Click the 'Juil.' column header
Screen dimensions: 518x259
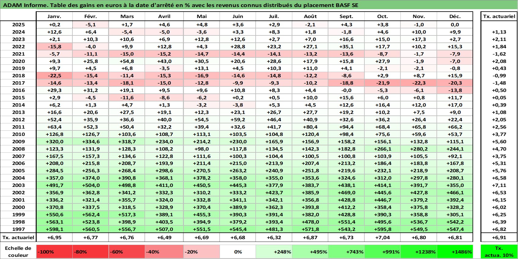click(x=274, y=16)
